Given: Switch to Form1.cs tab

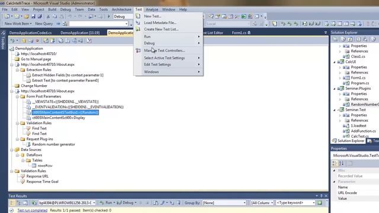Looking at the screenshot, I should [241, 33].
